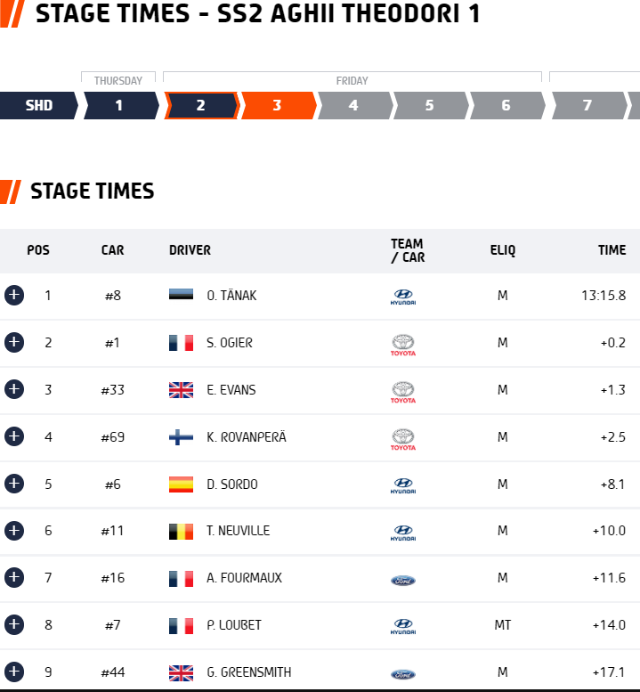
Task: Click the Spanish flag beside D. Sordo
Action: click(x=181, y=484)
